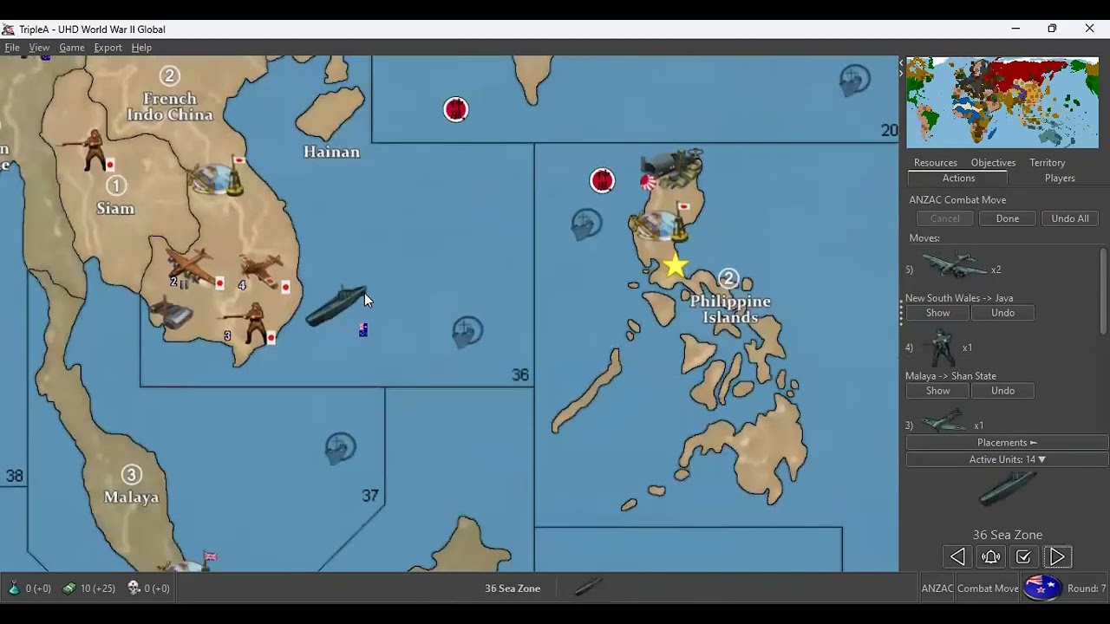Click the Undo All button
The height and width of the screenshot is (624, 1110).
(x=1070, y=218)
